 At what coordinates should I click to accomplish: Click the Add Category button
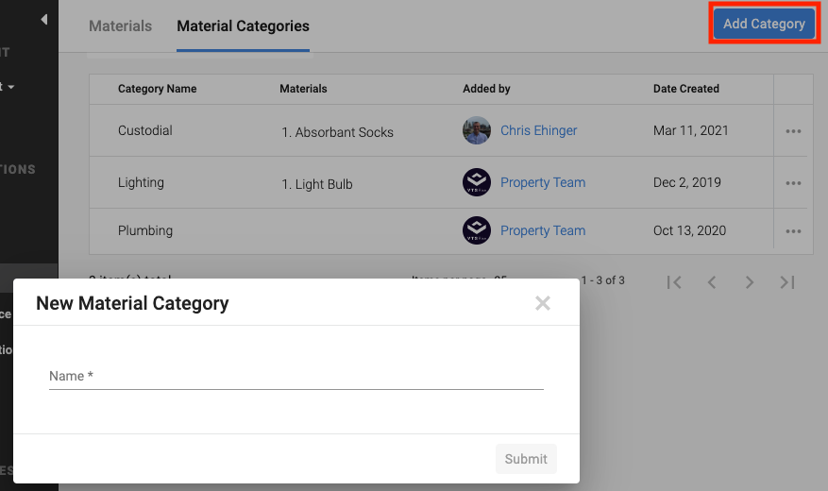[x=764, y=24]
